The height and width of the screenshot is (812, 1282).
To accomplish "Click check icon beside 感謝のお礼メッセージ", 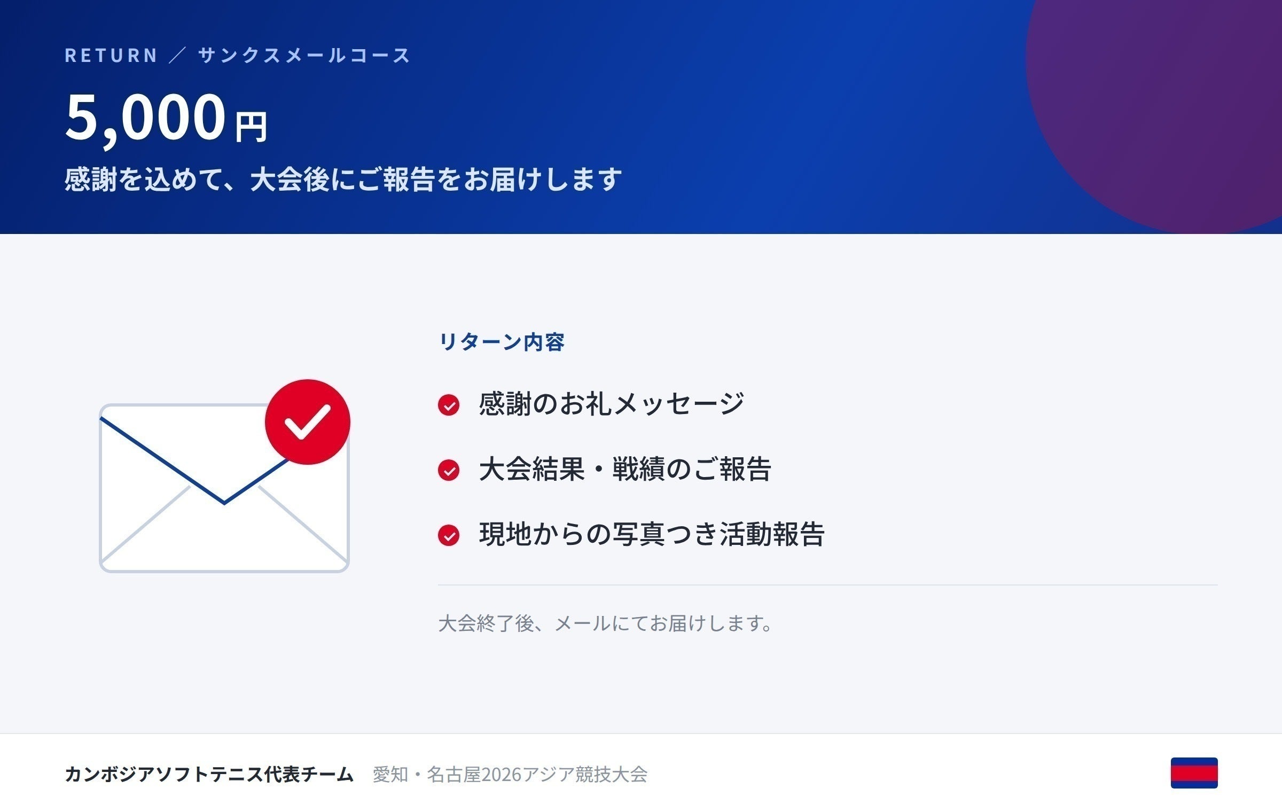I will [449, 405].
